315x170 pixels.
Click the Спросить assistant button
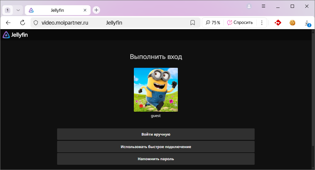click(240, 23)
